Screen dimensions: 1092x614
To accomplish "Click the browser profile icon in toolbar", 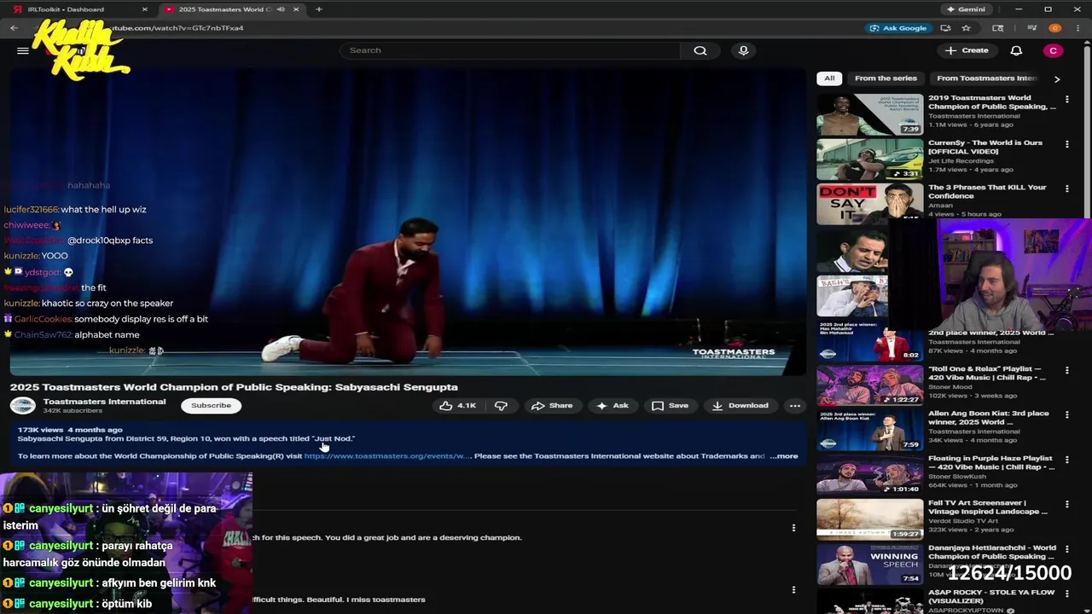I will pos(1055,28).
